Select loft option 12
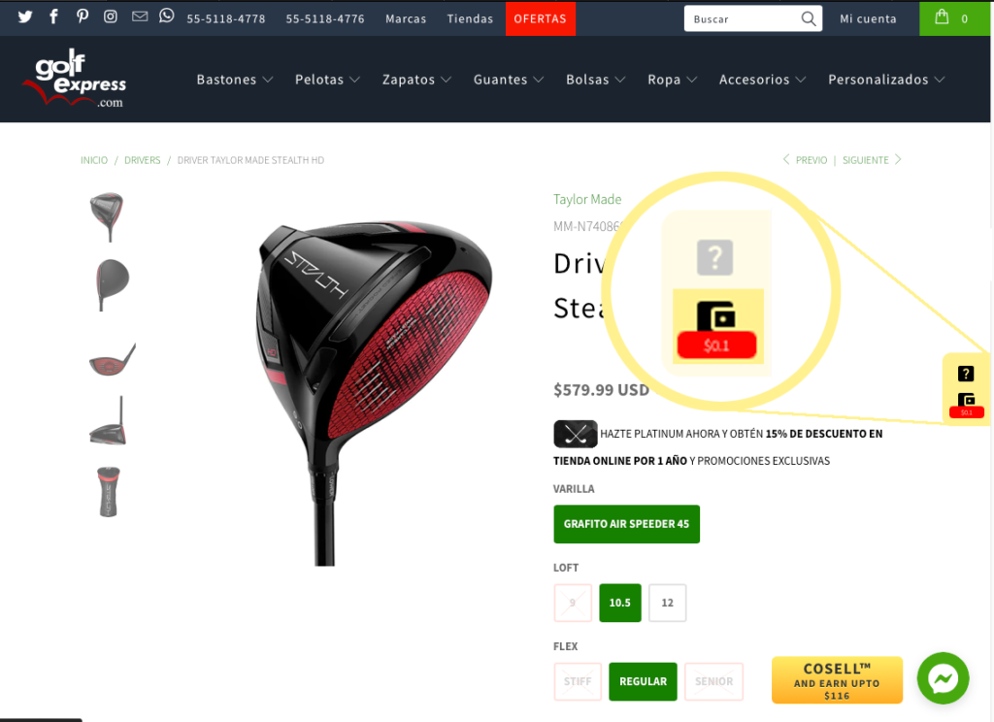Image resolution: width=994 pixels, height=722 pixels. click(668, 603)
